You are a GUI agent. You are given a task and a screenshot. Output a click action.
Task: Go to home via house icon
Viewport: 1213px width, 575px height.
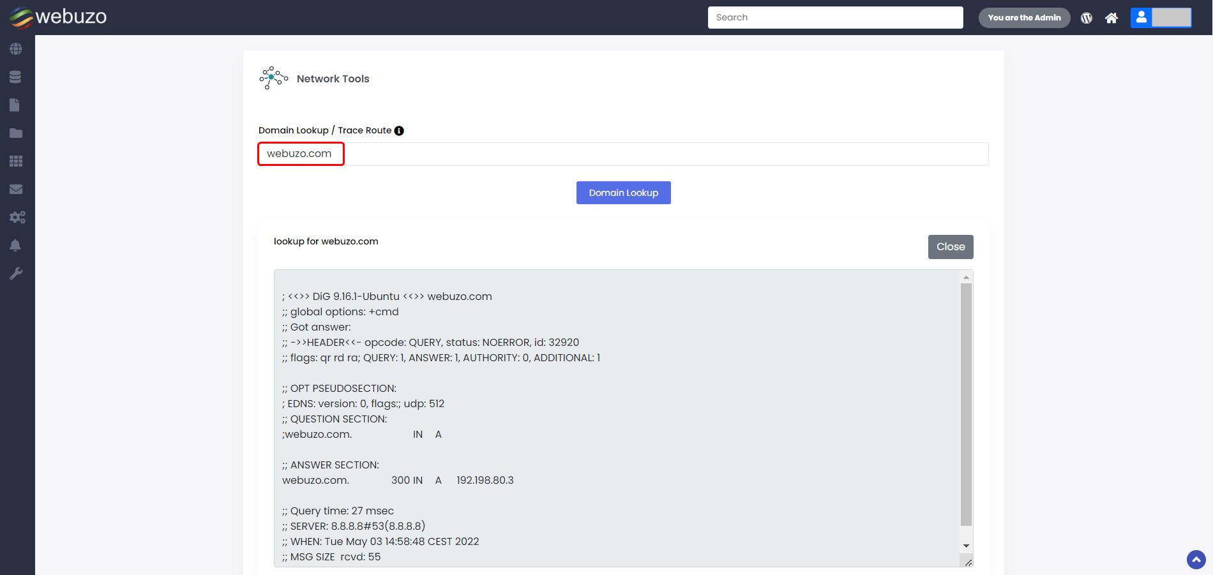point(1111,18)
